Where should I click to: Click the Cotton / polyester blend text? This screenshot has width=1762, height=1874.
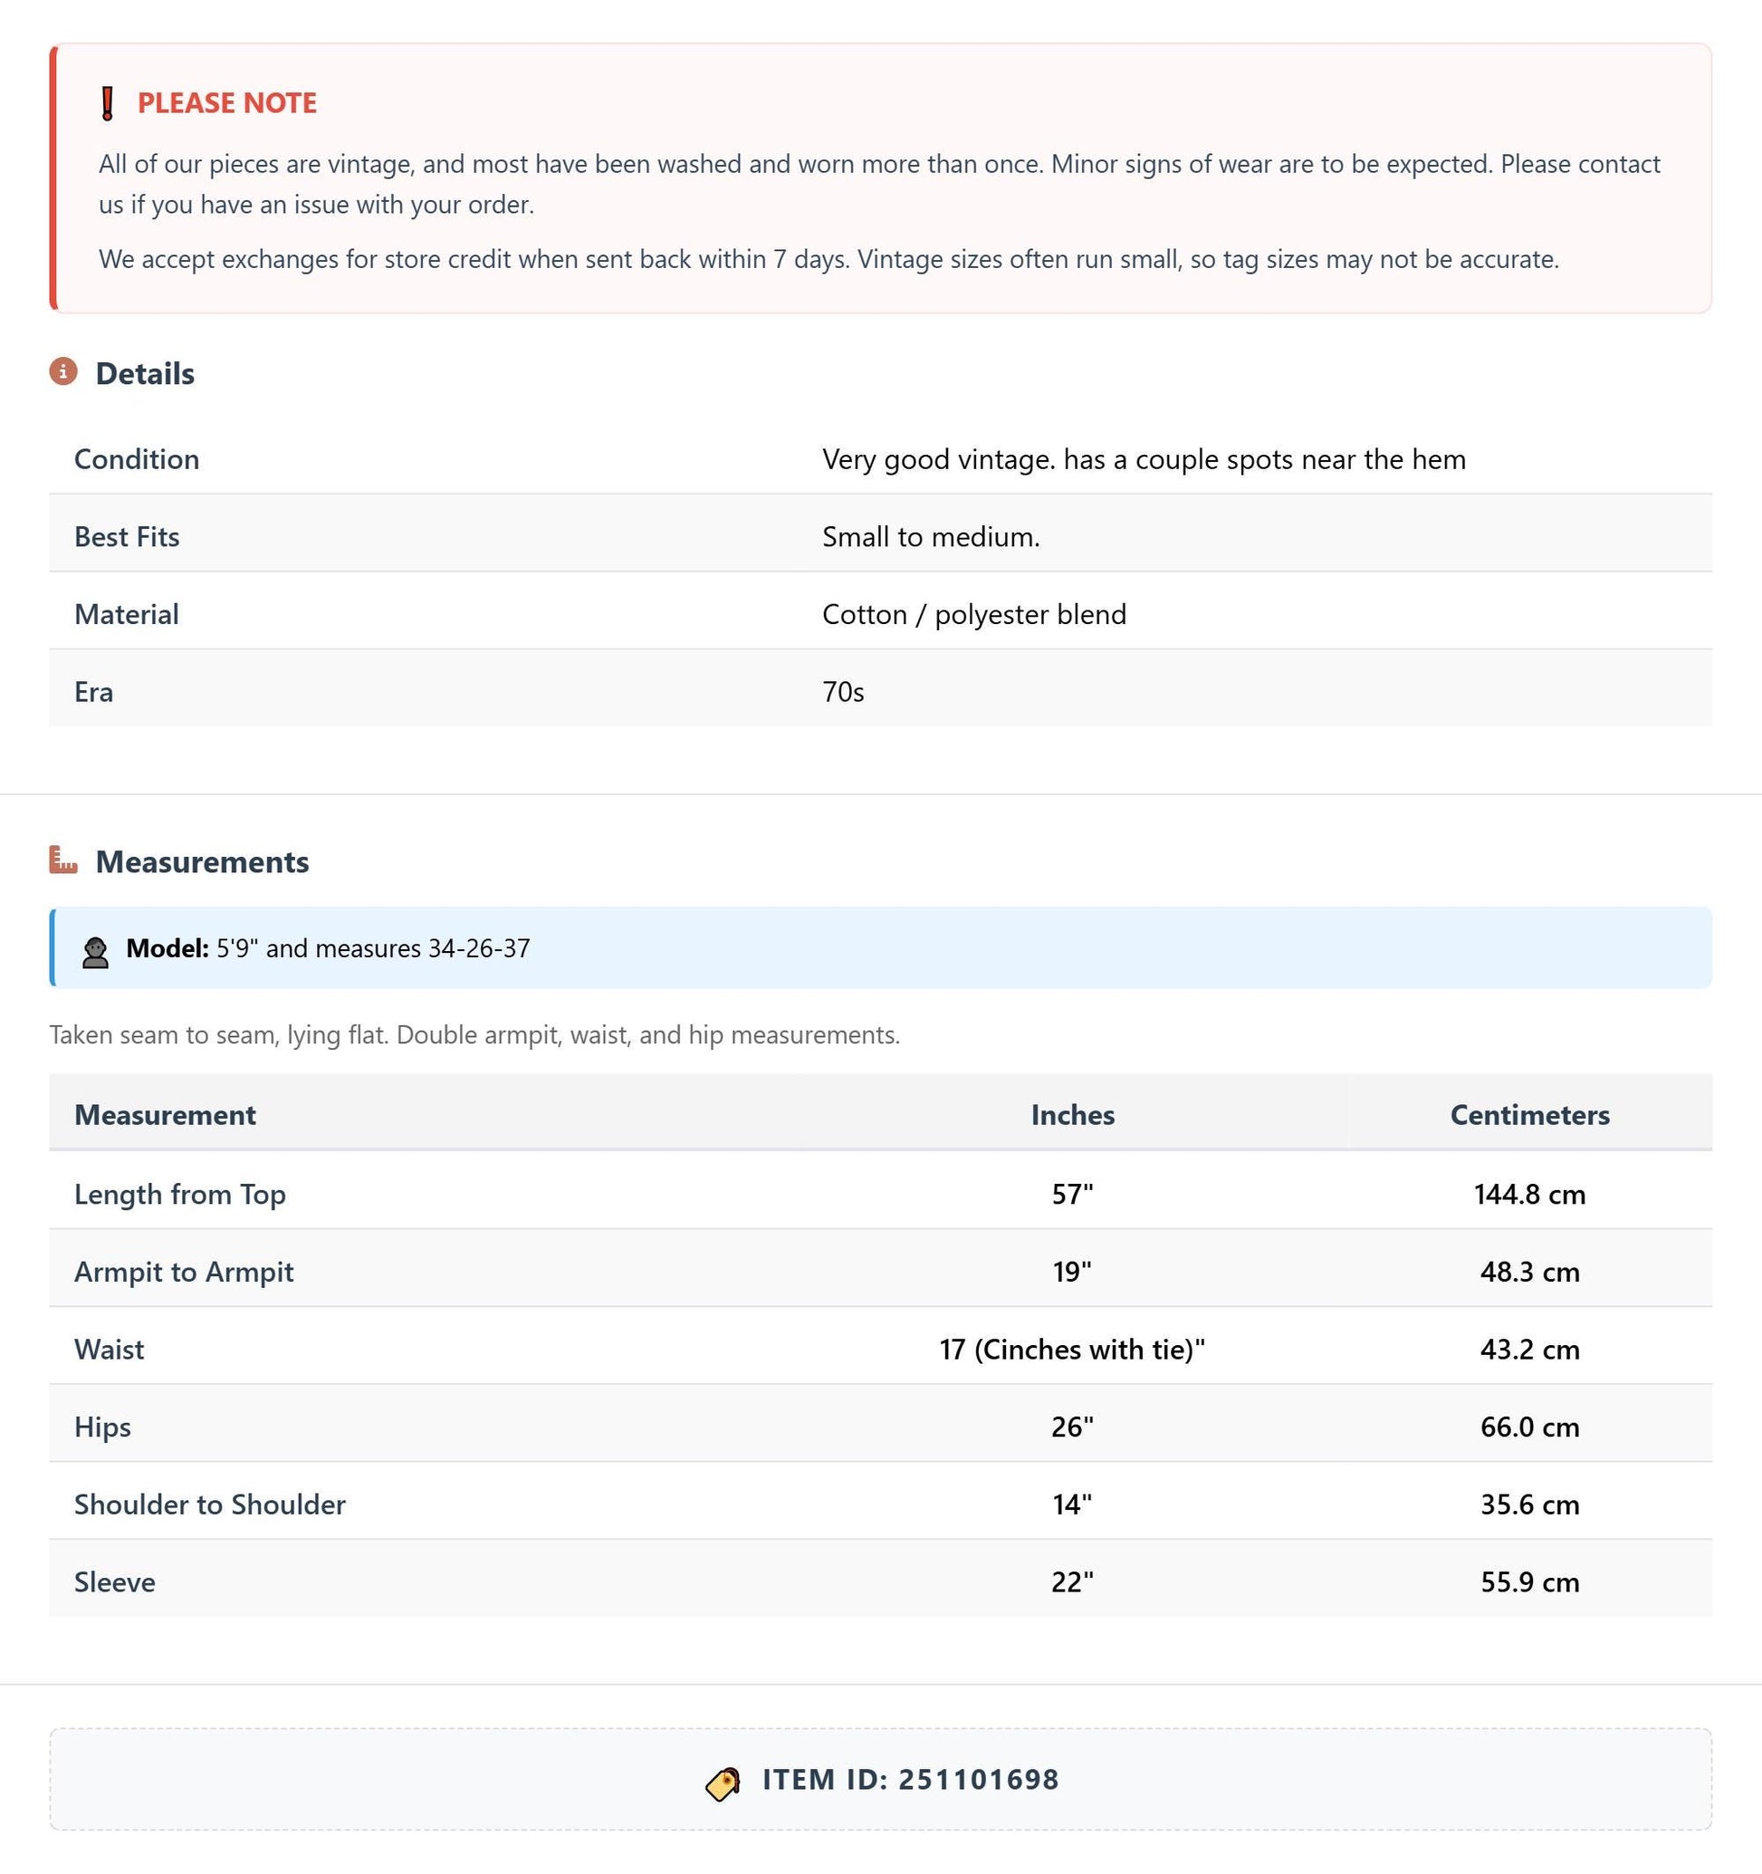[x=974, y=615]
